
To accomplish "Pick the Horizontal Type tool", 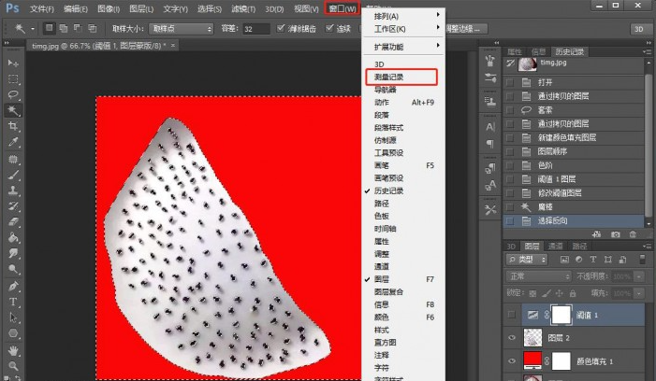I will (14, 303).
